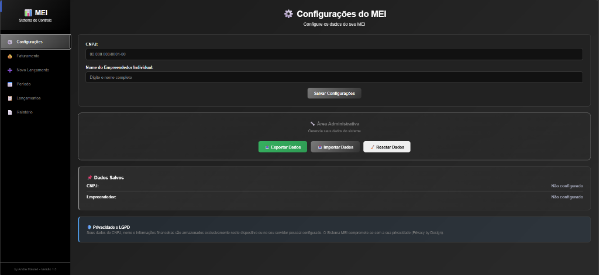Click the calendar icon for Período
Viewport: 599px width, 275px height.
tap(10, 84)
